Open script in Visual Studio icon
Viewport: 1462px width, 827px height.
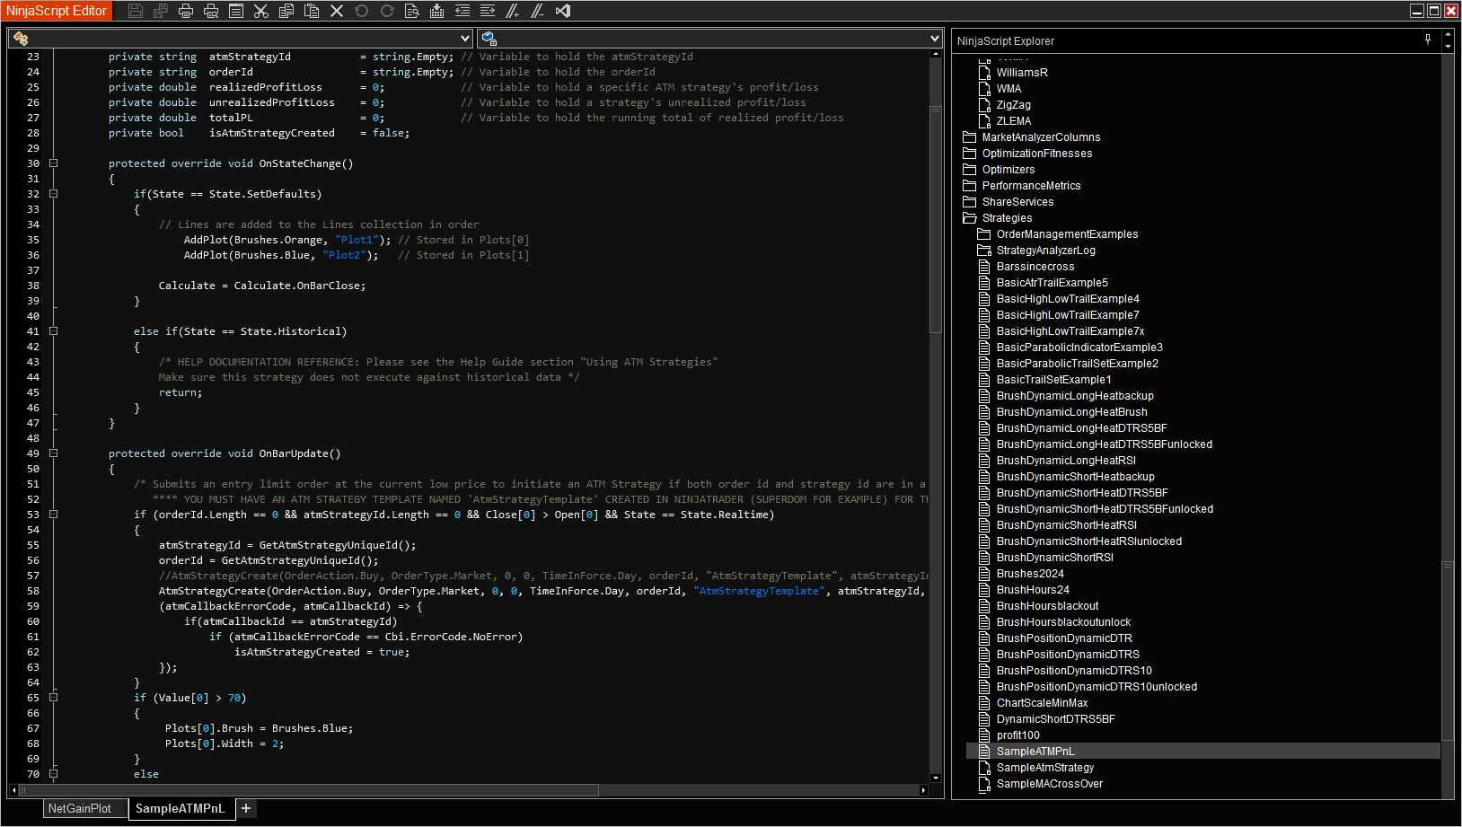[x=563, y=11]
